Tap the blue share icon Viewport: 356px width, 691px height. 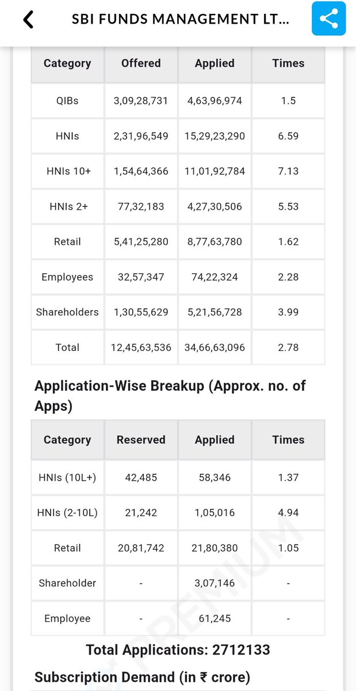click(x=329, y=18)
